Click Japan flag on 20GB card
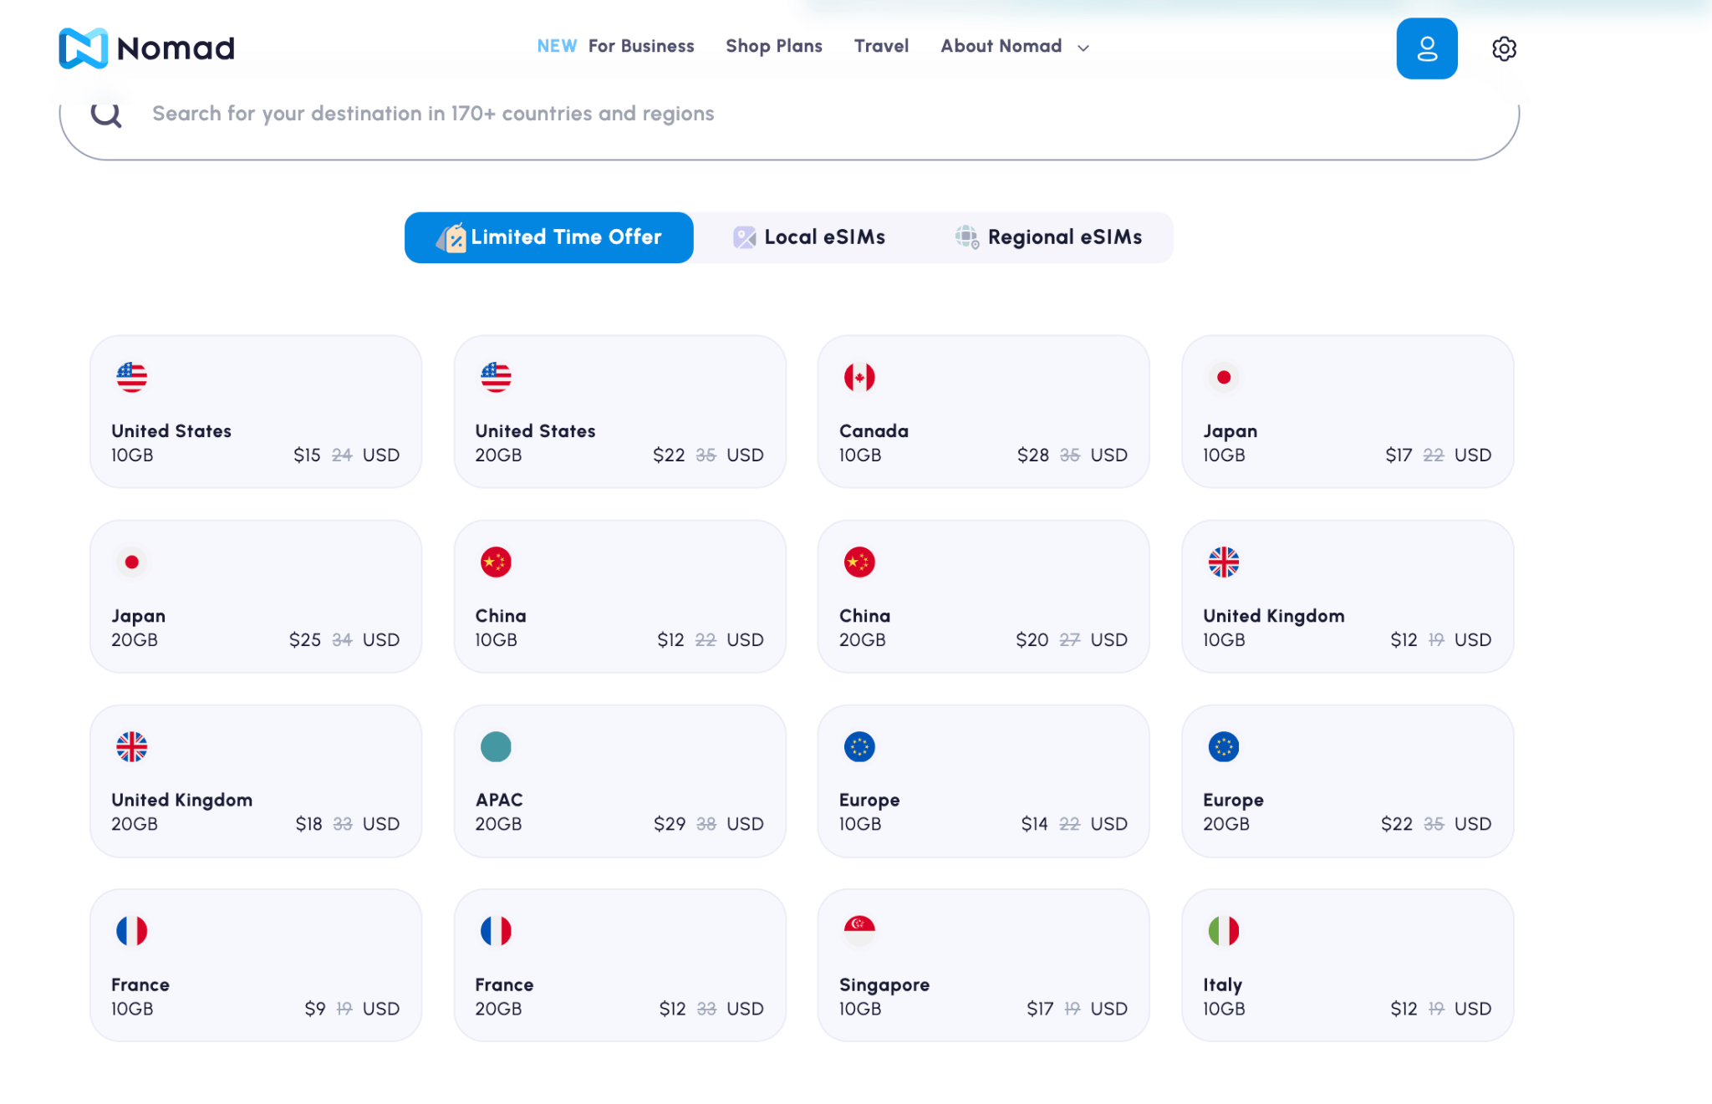Viewport: 1712px width, 1104px height. pos(132,562)
